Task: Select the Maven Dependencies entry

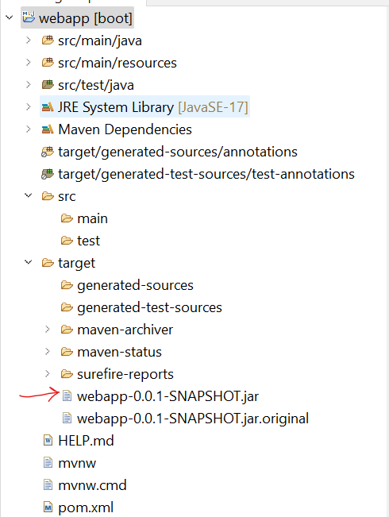Action: [125, 129]
